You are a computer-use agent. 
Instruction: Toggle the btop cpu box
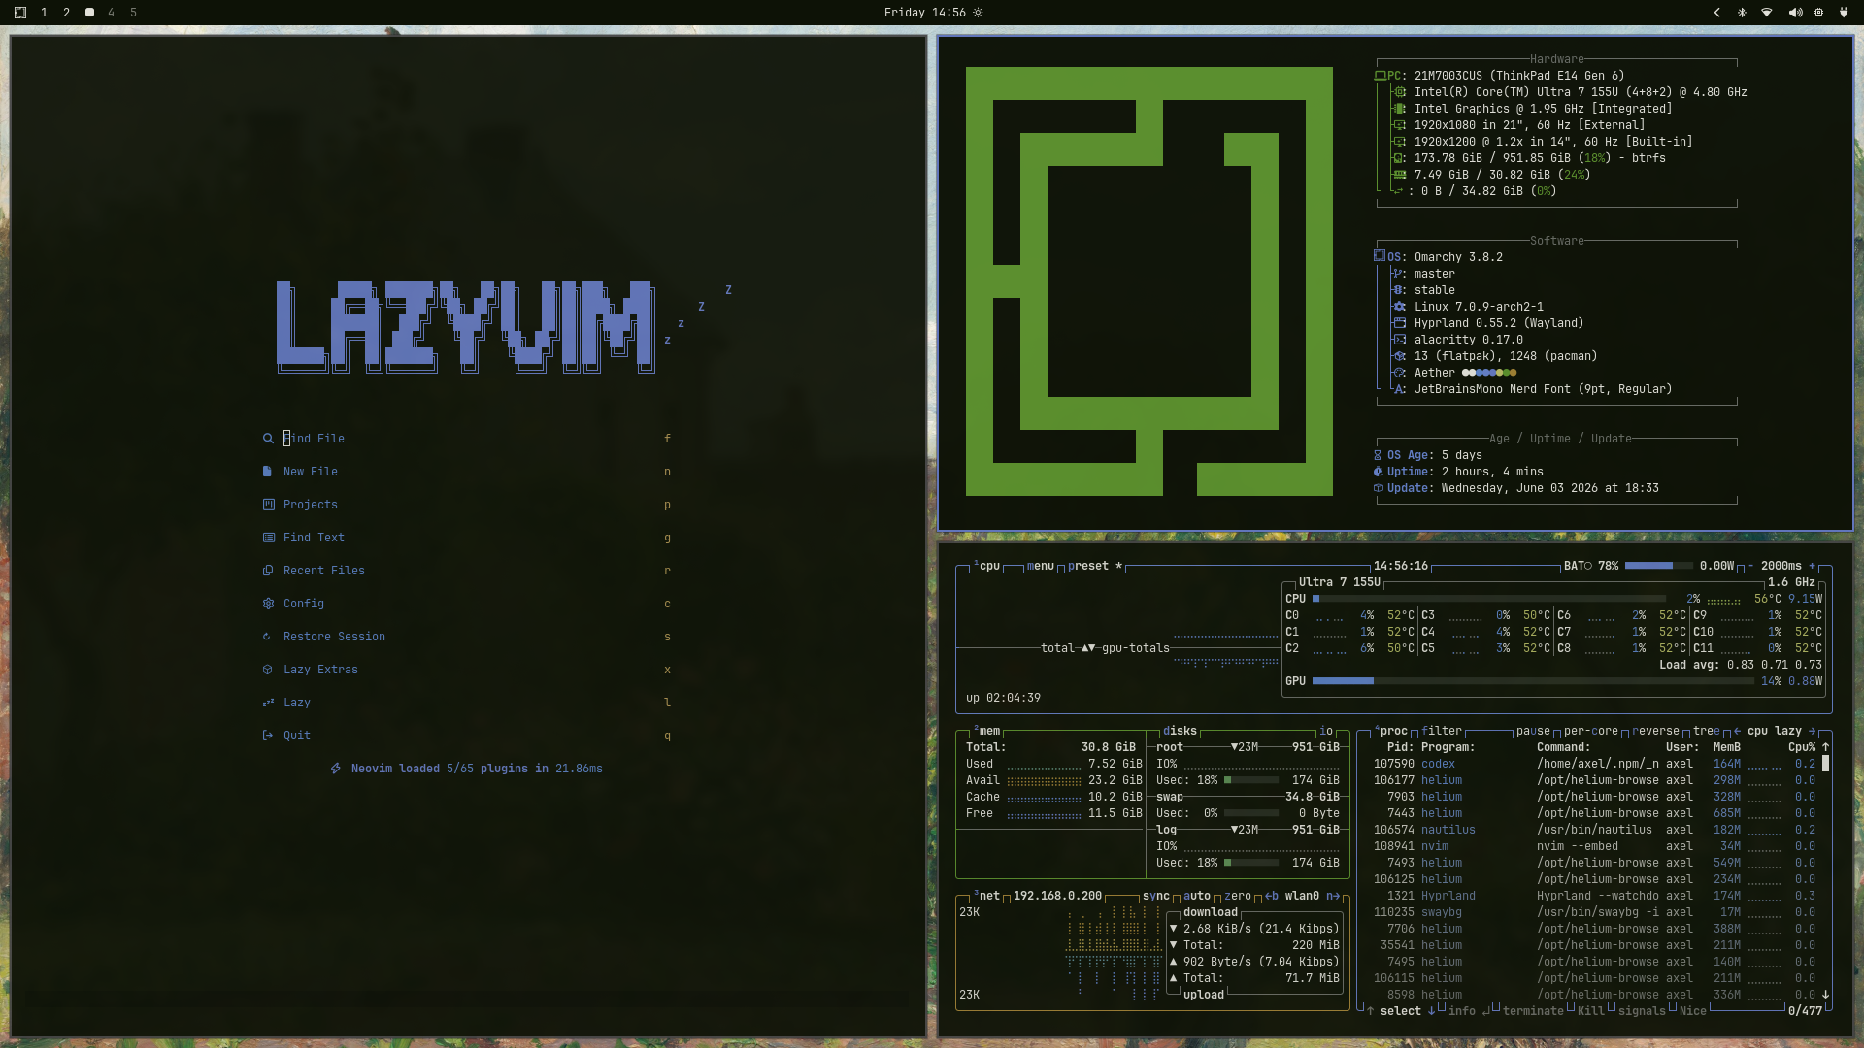(x=987, y=566)
